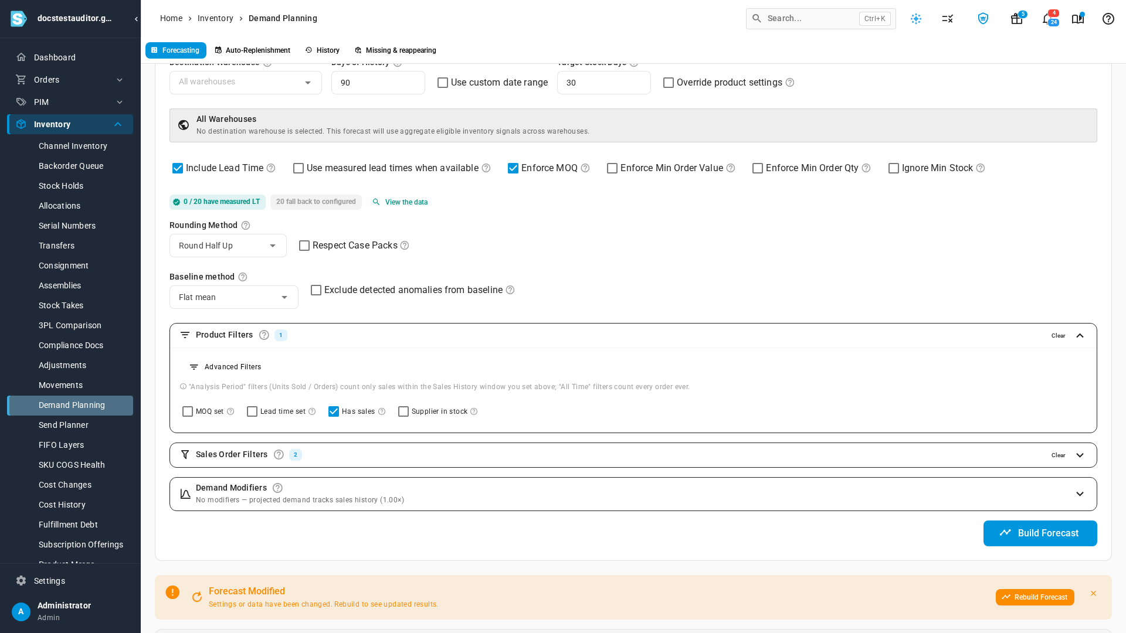Image resolution: width=1126 pixels, height=633 pixels.
Task: Open the checklist tasks icon in header
Action: (x=948, y=19)
